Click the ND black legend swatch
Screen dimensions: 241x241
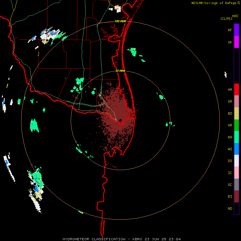pos(236,208)
